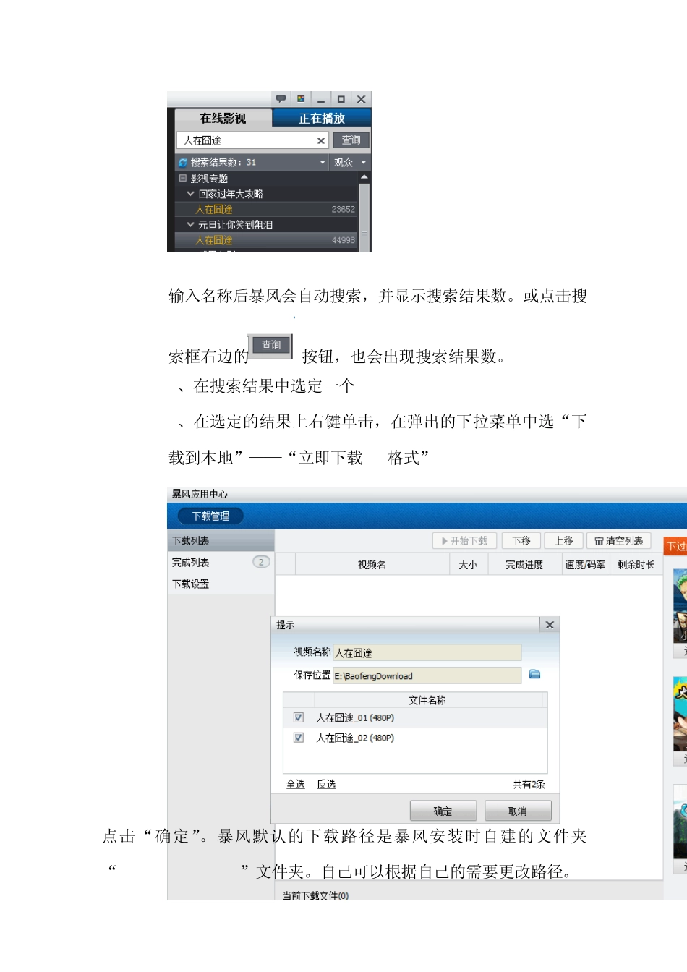The width and height of the screenshot is (687, 972).
Task: Open the skin color palette icon
Action: [x=301, y=99]
